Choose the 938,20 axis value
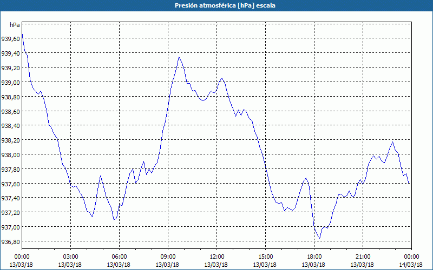Image resolution: width=433 pixels, height=270 pixels. 10,140
